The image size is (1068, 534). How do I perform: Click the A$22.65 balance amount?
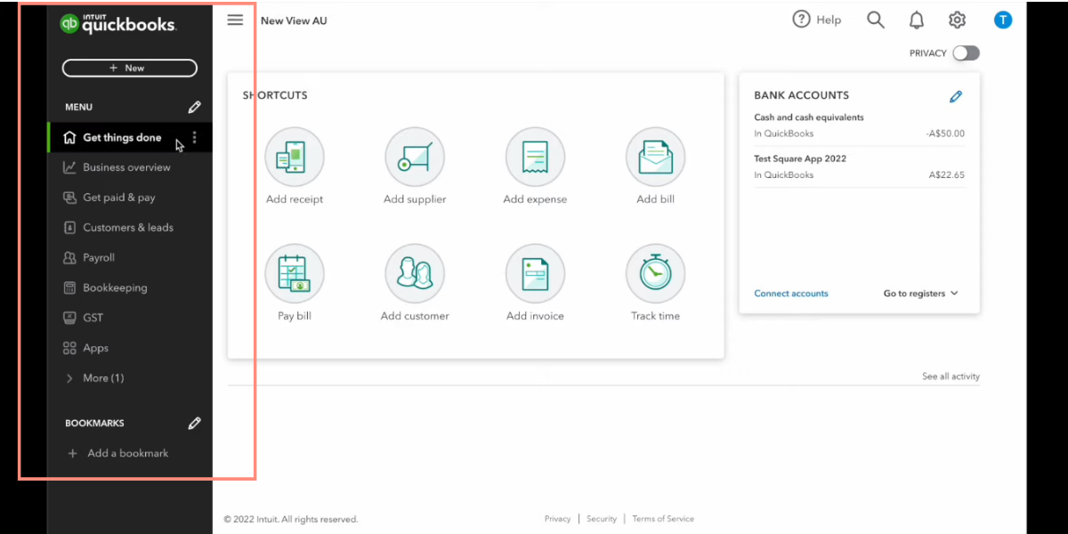pos(947,175)
